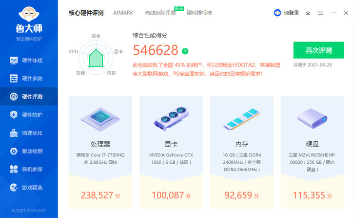Click the 硬盘 card title

pyautogui.click(x=313, y=144)
